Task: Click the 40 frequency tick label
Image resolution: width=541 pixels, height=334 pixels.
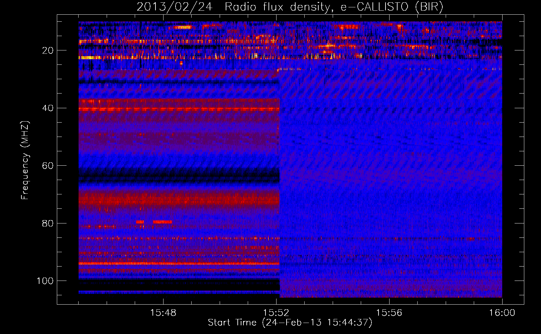Action: pos(48,108)
